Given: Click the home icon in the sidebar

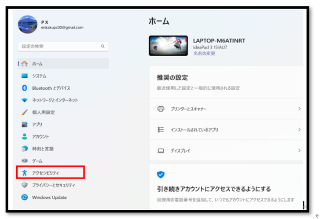Looking at the screenshot, I should pyautogui.click(x=25, y=64).
